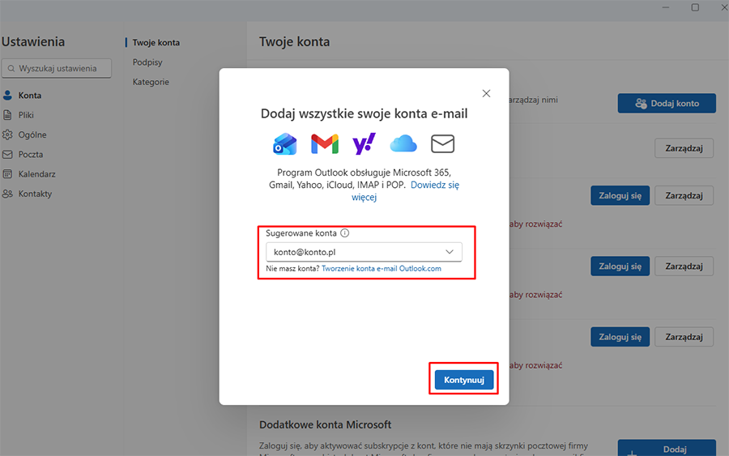Click the search magnifier icon in settings
The height and width of the screenshot is (456, 729).
click(11, 68)
